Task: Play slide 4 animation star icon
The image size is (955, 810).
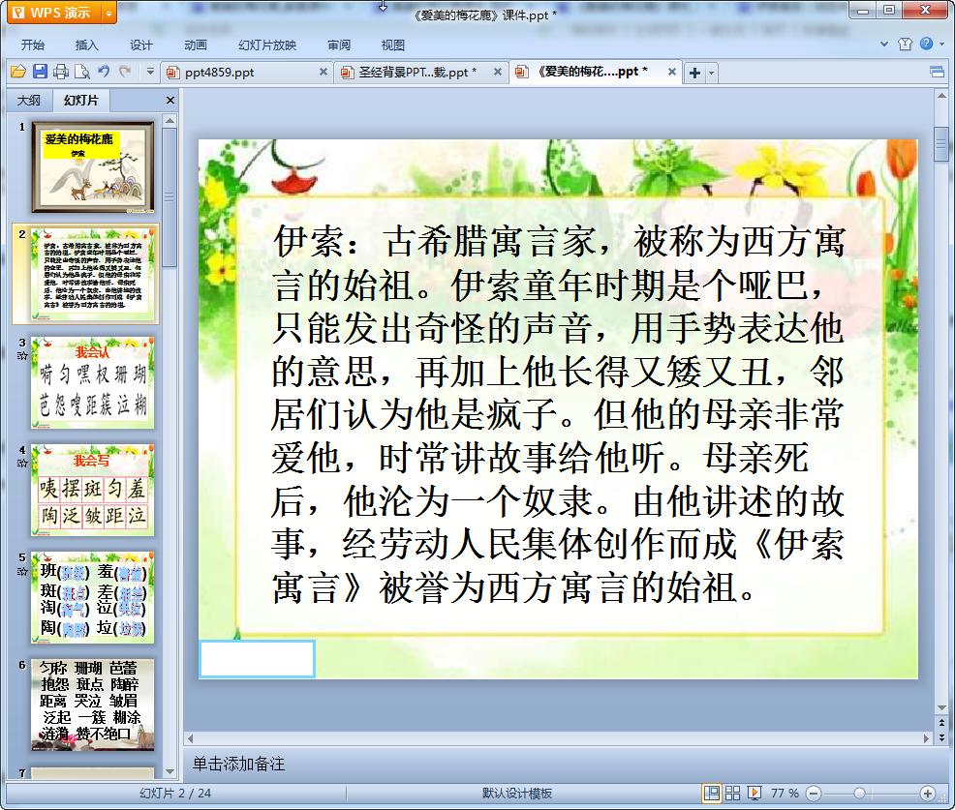Action: (22, 464)
